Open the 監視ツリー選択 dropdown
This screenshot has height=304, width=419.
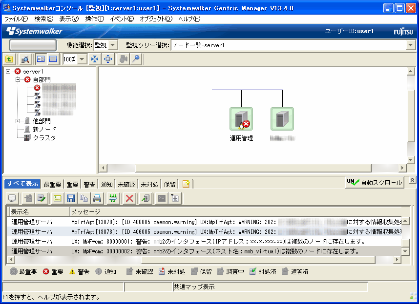tap(411, 45)
